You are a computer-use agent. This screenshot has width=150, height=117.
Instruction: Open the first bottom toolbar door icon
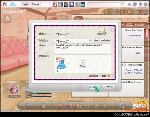(26, 105)
